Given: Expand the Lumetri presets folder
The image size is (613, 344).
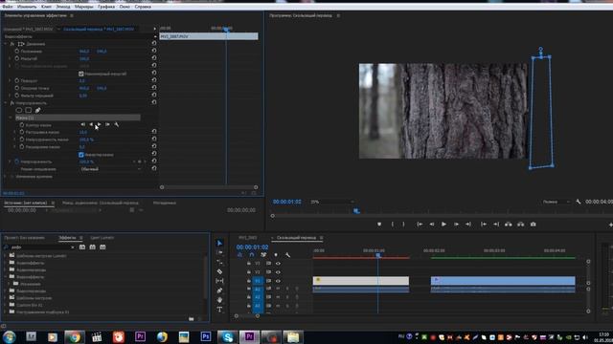Looking at the screenshot, I should [5, 256].
